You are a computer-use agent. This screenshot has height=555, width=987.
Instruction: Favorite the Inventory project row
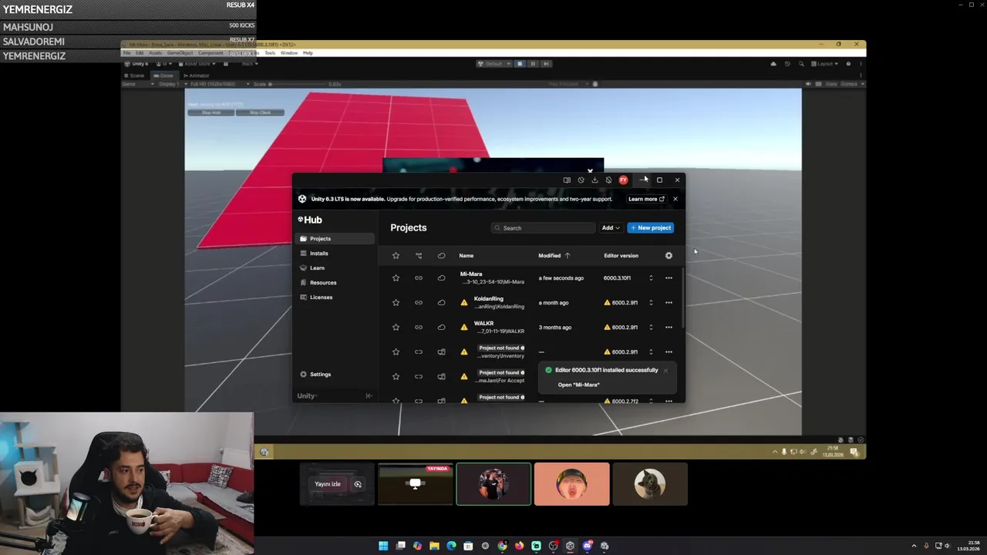click(x=396, y=352)
